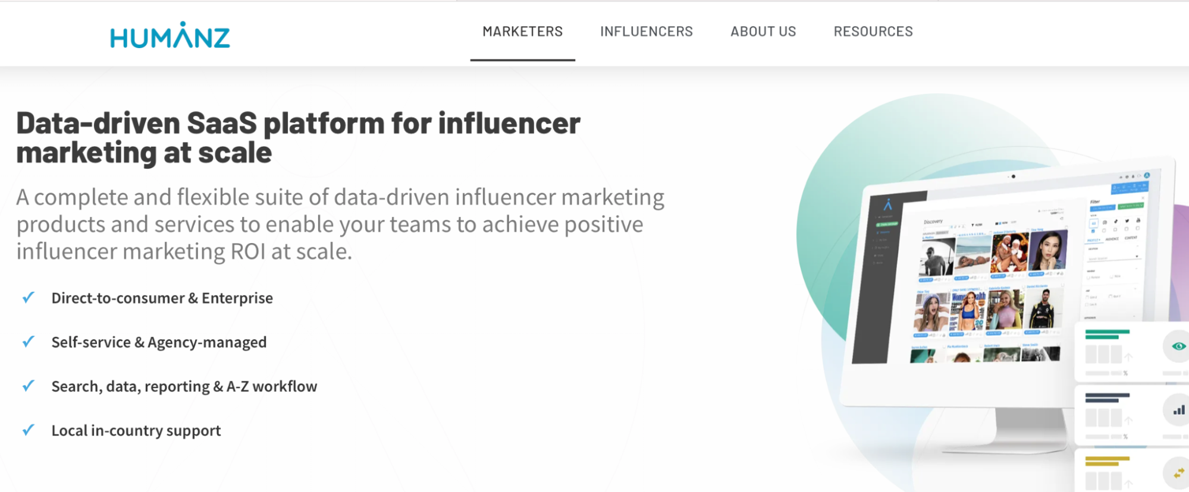Click checkmark beside Self-service & Agency-managed
The width and height of the screenshot is (1189, 492).
[x=28, y=342]
